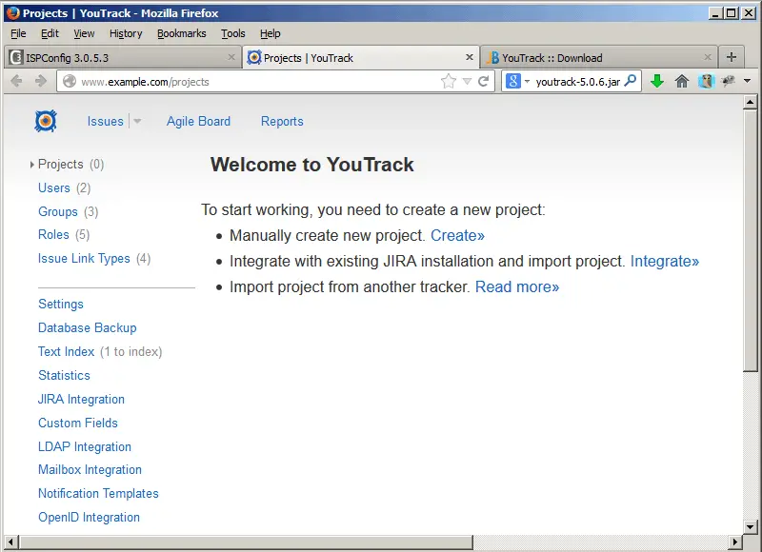Open Issue Link Types
Image resolution: width=762 pixels, height=552 pixels.
pyautogui.click(x=84, y=258)
